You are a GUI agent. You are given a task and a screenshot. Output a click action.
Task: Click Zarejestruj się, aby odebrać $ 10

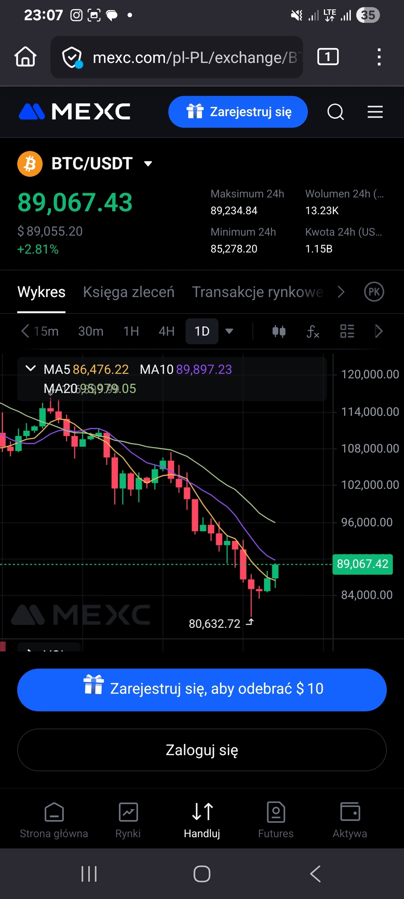(x=202, y=690)
